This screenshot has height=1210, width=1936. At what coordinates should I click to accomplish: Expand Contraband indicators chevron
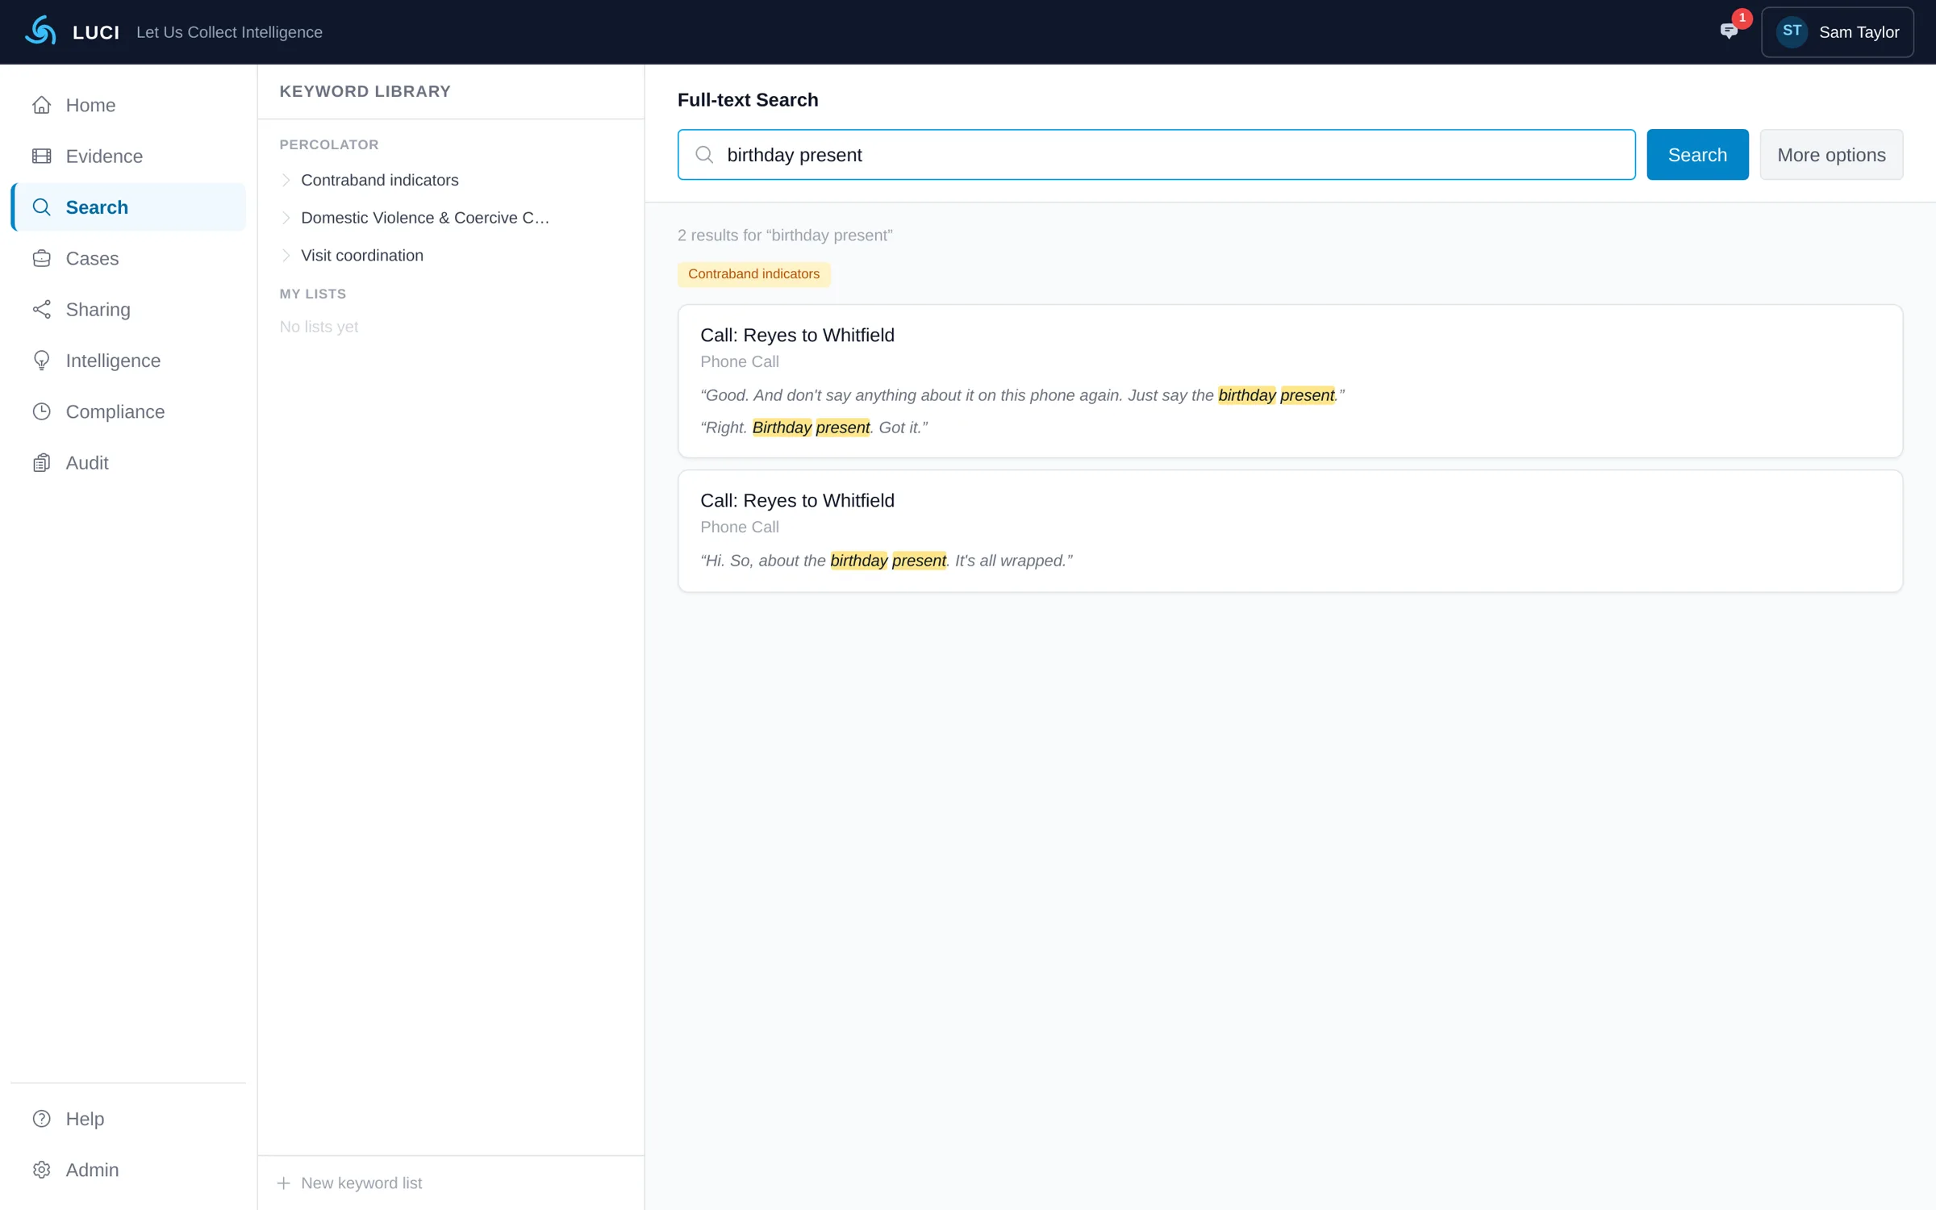(x=286, y=180)
